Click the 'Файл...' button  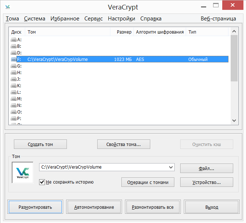point(207,168)
